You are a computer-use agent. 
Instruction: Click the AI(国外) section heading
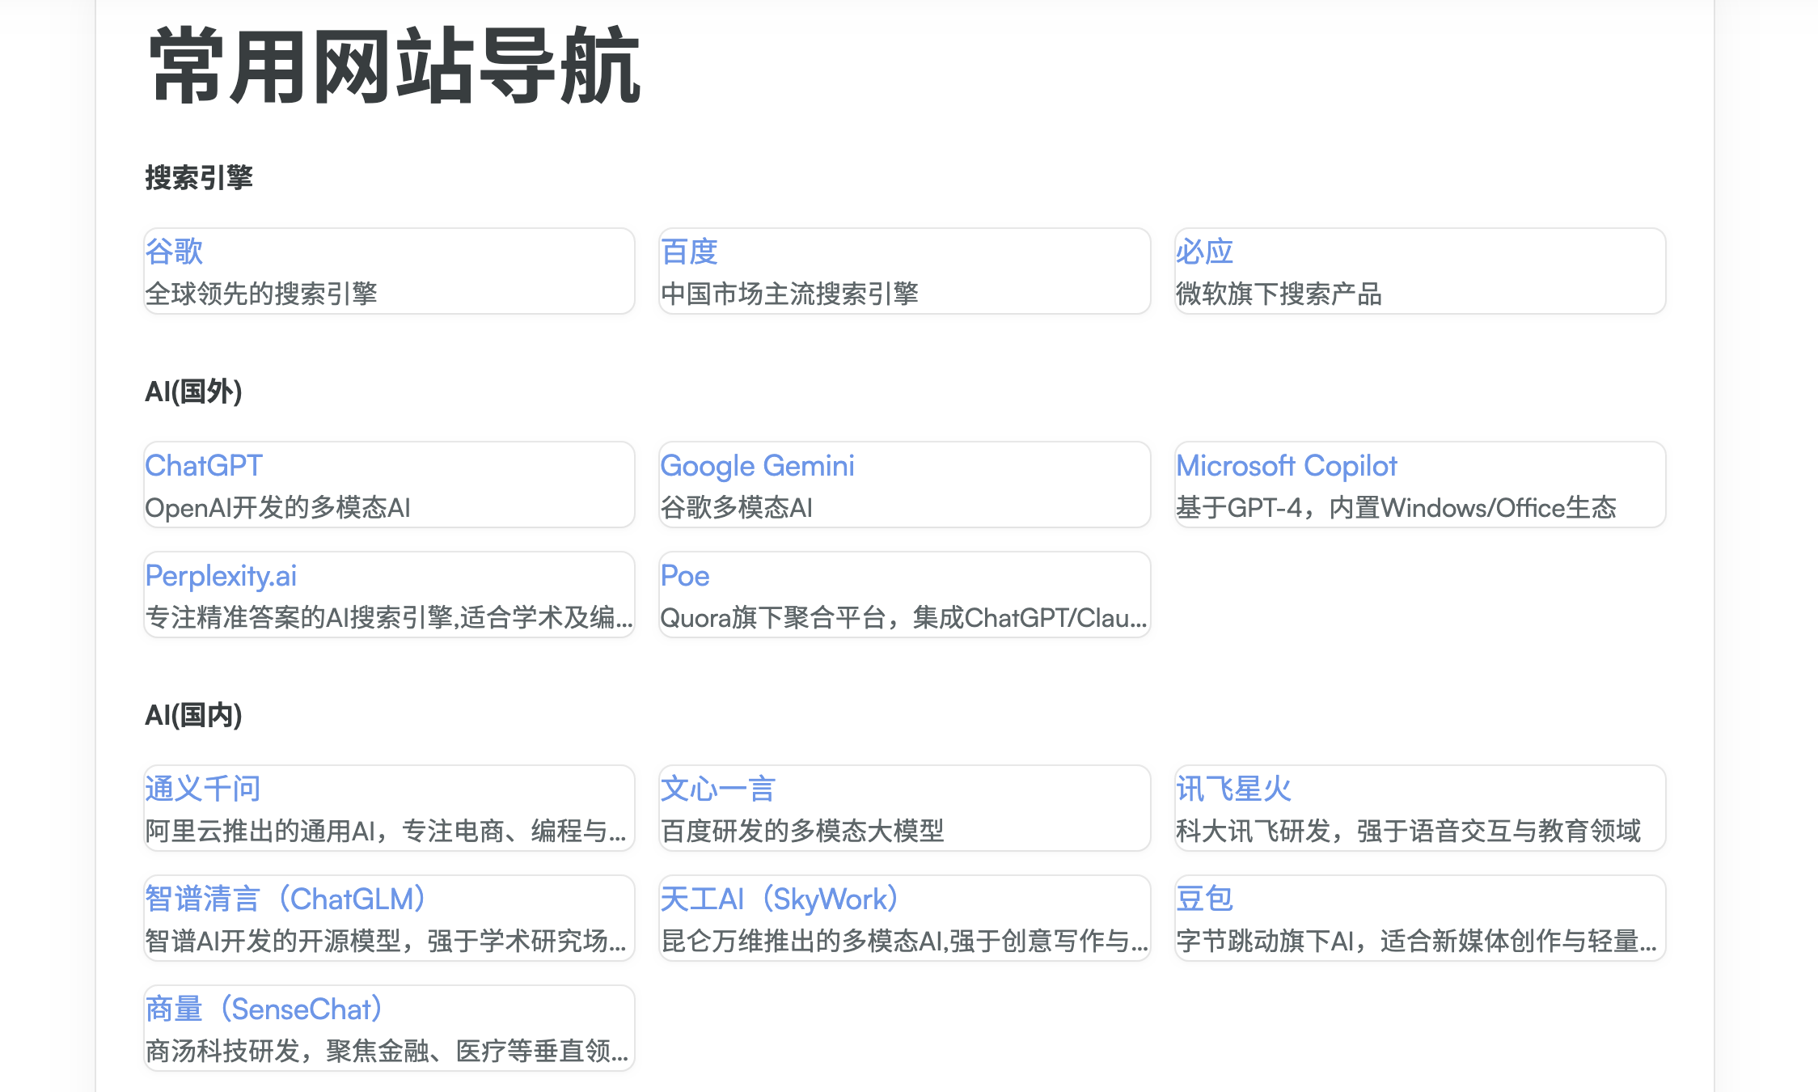click(193, 392)
